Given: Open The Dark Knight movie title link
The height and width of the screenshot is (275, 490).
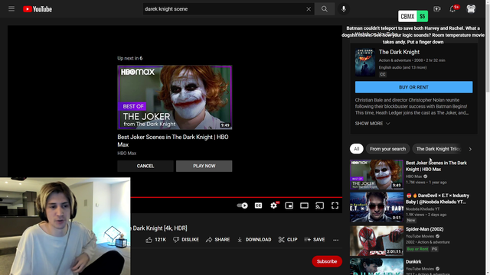Looking at the screenshot, I should [399, 52].
